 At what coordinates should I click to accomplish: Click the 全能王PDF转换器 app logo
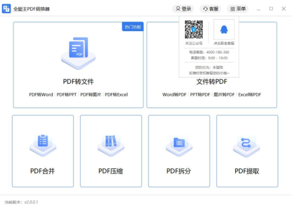6,9
